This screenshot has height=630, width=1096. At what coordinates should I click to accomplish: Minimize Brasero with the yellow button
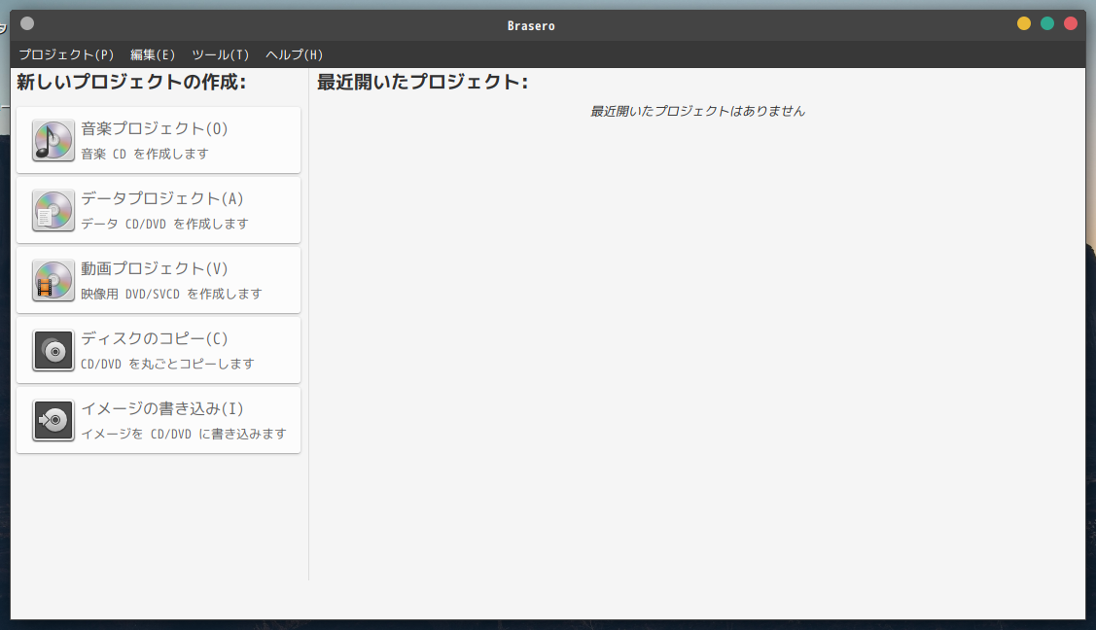tap(1024, 23)
